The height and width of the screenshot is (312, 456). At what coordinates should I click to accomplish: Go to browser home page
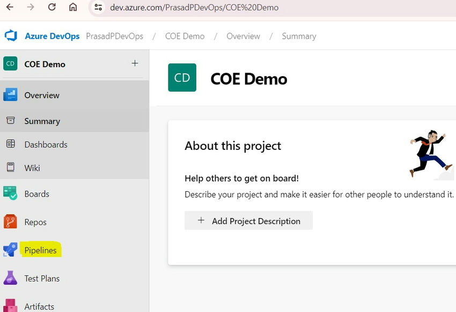click(x=73, y=8)
